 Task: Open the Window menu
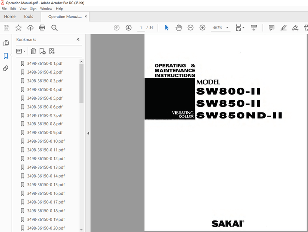click(46, 9)
